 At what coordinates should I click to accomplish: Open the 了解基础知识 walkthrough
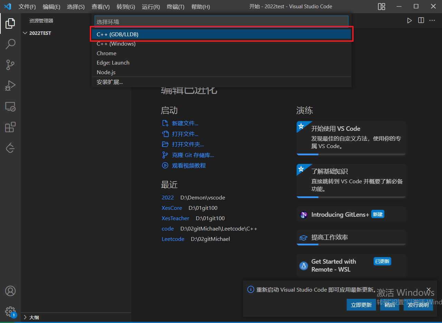tap(351, 181)
